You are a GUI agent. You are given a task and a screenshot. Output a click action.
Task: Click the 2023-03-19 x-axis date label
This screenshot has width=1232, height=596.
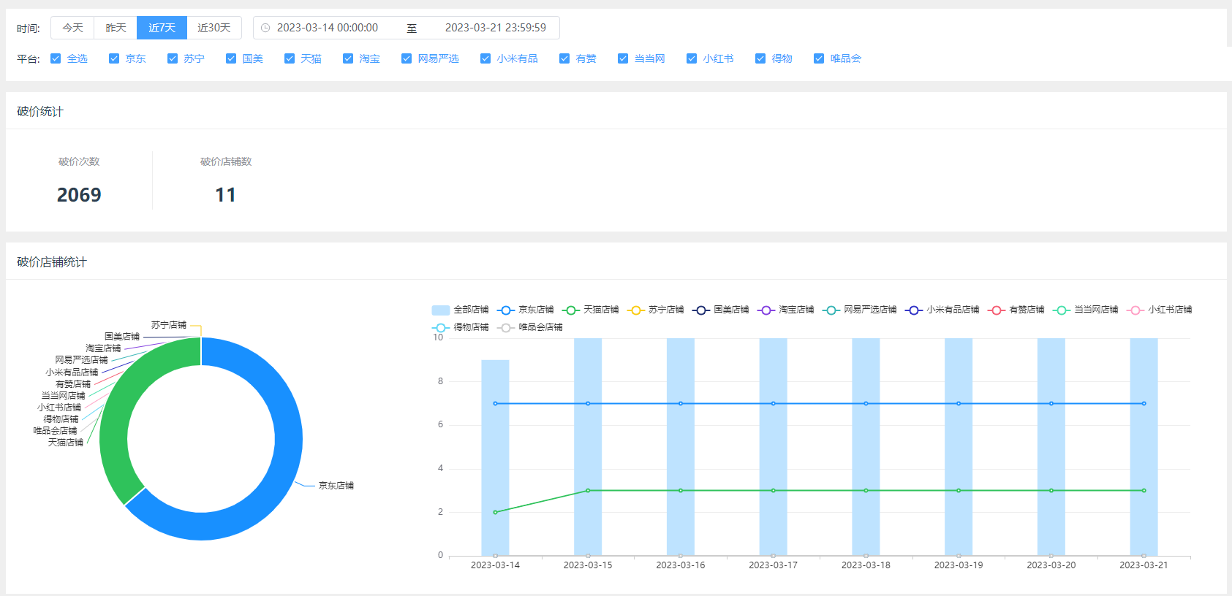[959, 565]
